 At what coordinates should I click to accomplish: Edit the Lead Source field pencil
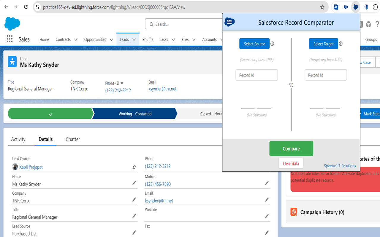[134, 233]
